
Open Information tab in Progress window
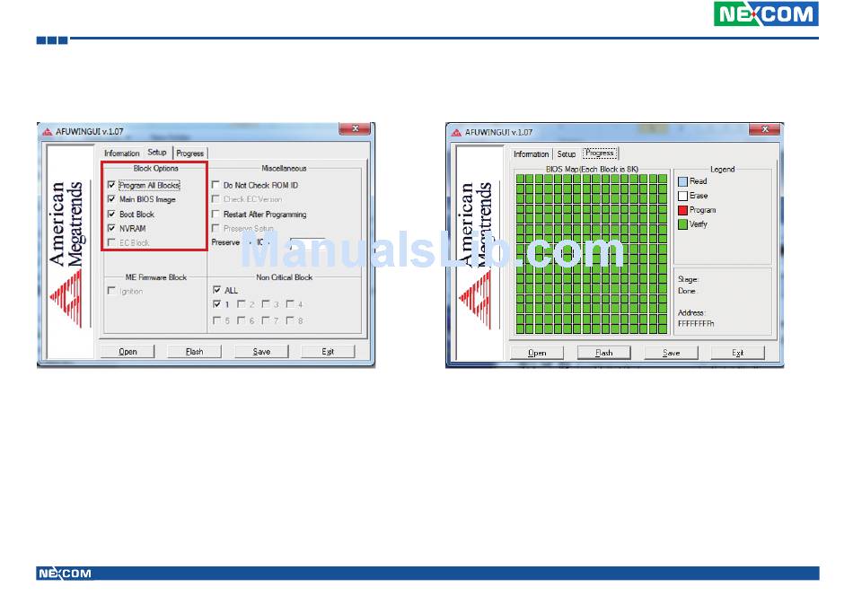pyautogui.click(x=531, y=153)
